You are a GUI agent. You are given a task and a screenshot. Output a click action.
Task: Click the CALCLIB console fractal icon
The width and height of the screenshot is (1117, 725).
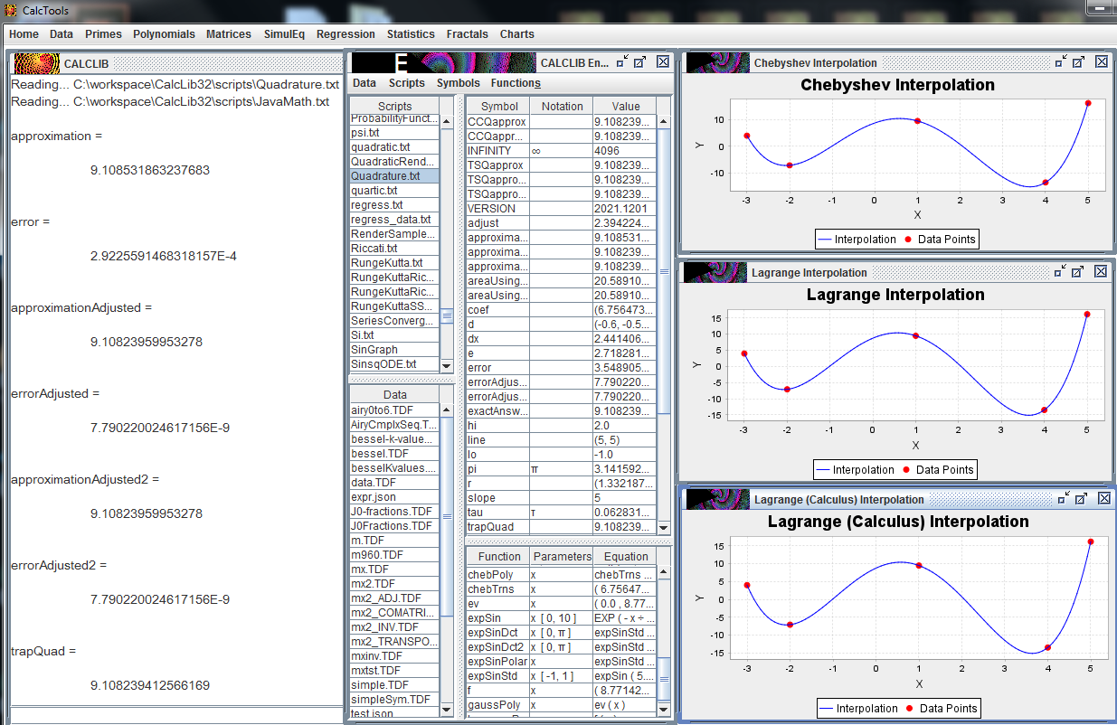(36, 63)
